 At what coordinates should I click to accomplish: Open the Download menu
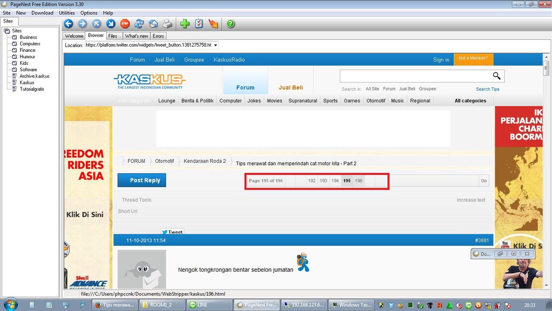(x=42, y=13)
